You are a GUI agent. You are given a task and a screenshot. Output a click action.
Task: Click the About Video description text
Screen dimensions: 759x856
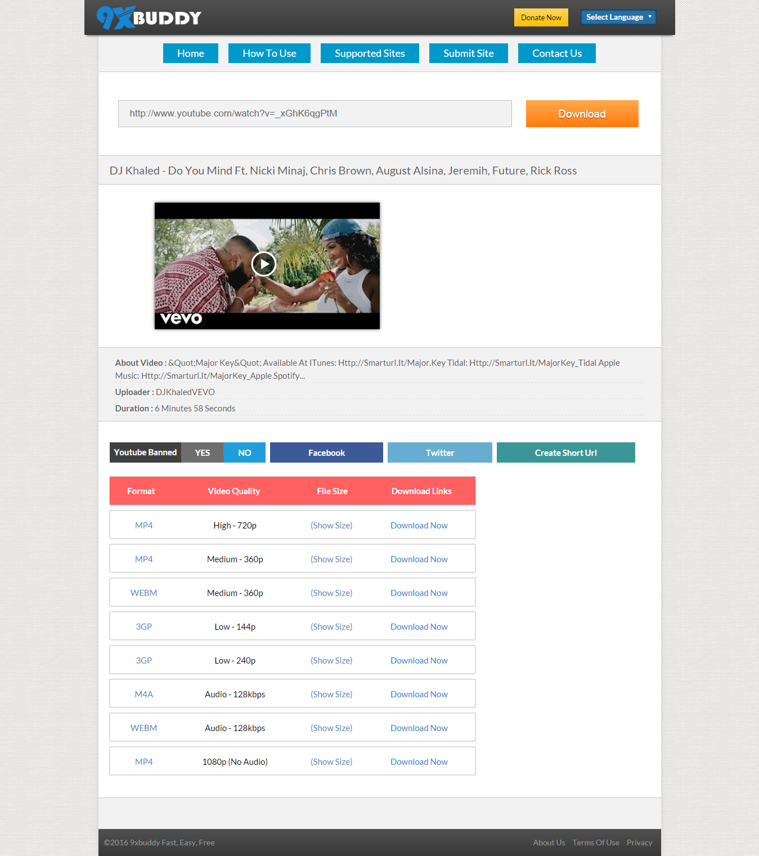(367, 369)
